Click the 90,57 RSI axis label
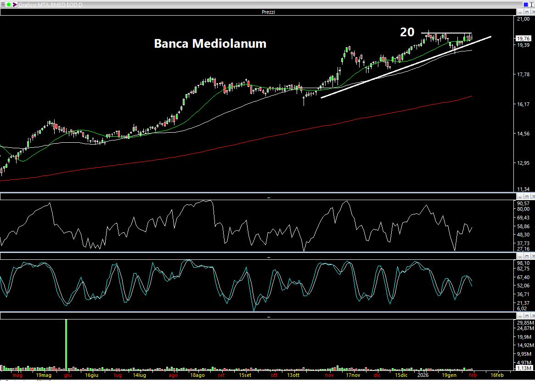 pyautogui.click(x=524, y=203)
